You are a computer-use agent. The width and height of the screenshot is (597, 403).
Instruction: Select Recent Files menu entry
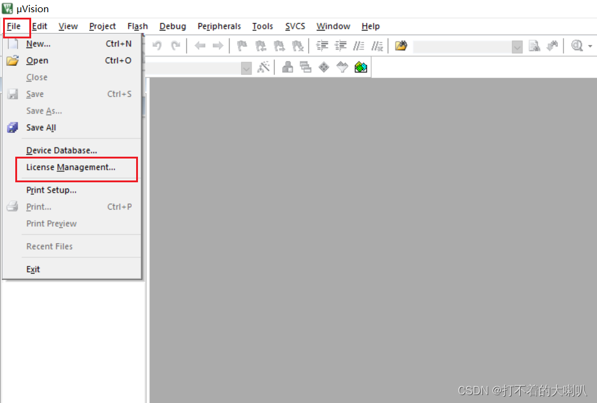click(72, 246)
